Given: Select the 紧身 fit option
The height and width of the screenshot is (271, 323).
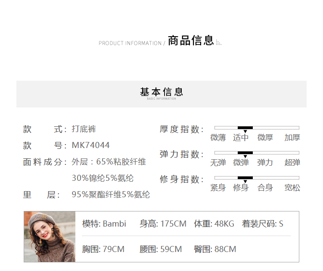Looking at the screenshot, I should pos(218,188).
